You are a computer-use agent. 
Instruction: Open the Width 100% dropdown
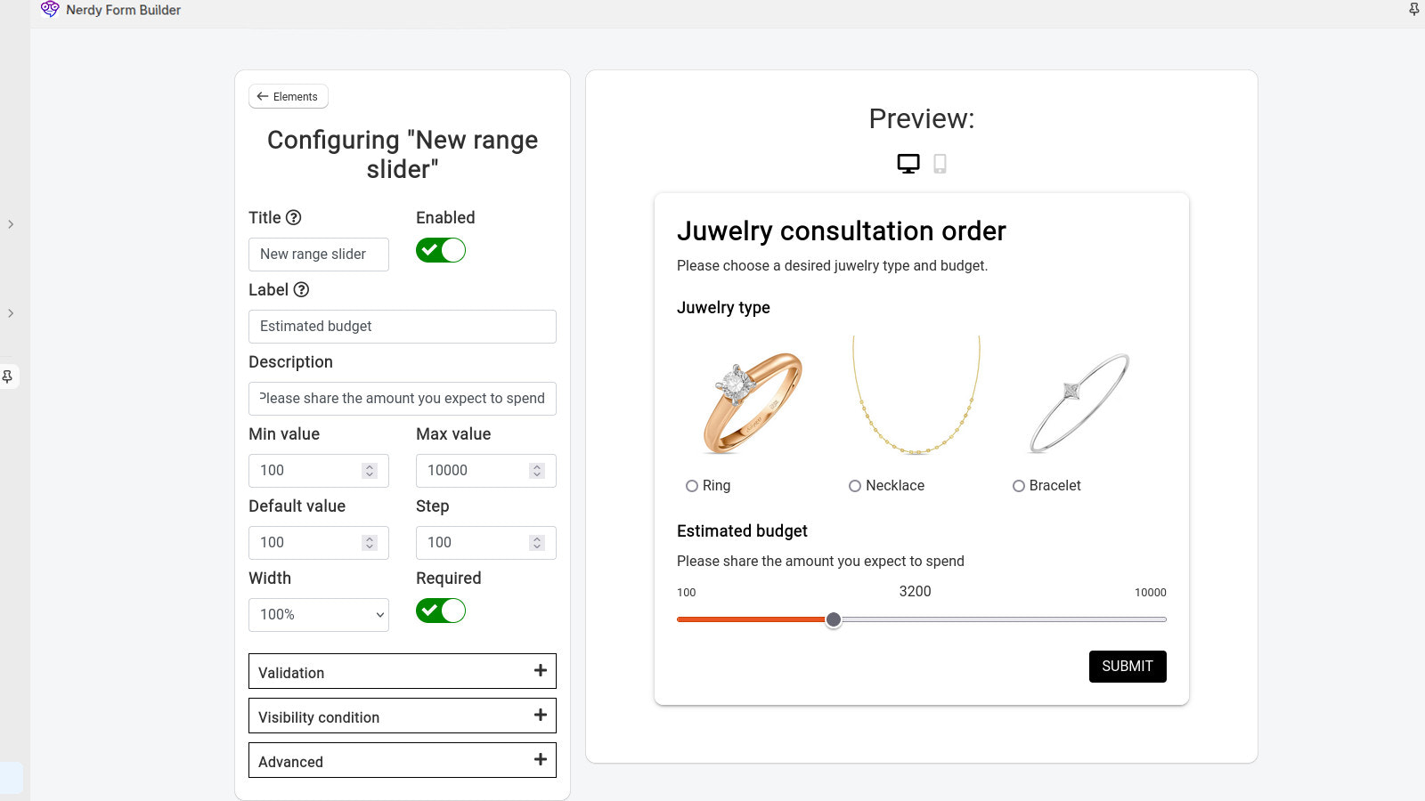coord(319,615)
